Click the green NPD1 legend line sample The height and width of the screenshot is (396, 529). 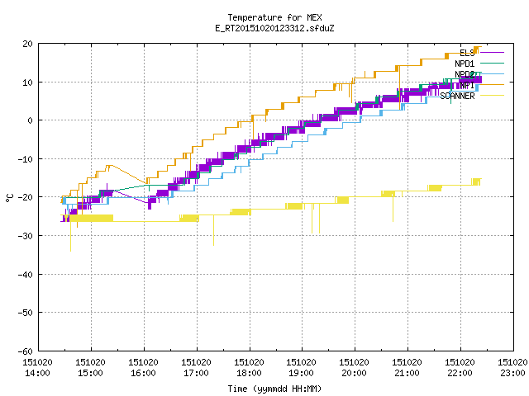click(492, 63)
